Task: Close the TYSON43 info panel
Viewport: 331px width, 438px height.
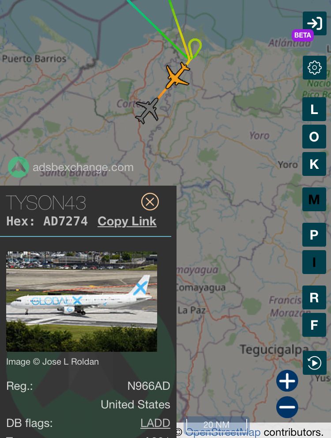Action: tap(150, 202)
